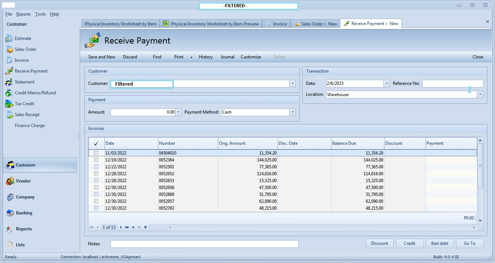This screenshot has height=263, width=495.
Task: Open Estimate from the Customer sidebar
Action: 23,38
